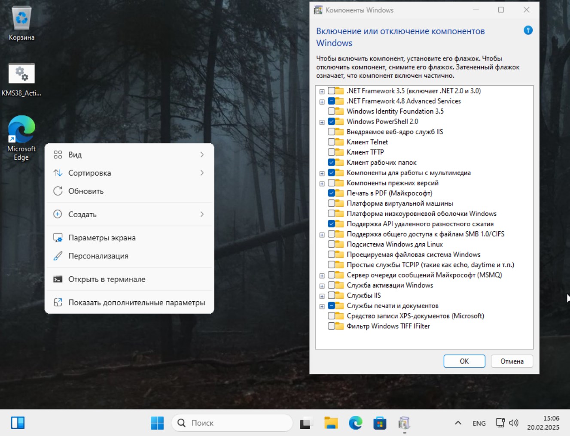Image resolution: width=570 pixels, height=436 pixels.
Task: Launch Microsoft Edge from the taskbar
Action: pos(355,423)
